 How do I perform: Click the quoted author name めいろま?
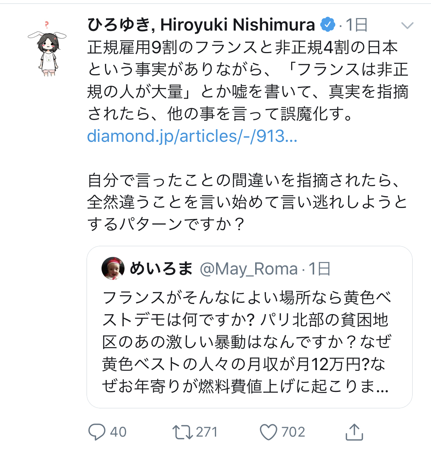(161, 269)
